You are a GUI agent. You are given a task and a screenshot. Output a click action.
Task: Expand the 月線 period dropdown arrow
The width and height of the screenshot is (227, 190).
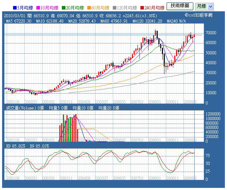pyautogui.click(x=210, y=6)
